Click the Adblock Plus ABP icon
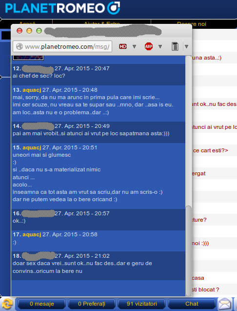The image size is (237, 311). (149, 46)
